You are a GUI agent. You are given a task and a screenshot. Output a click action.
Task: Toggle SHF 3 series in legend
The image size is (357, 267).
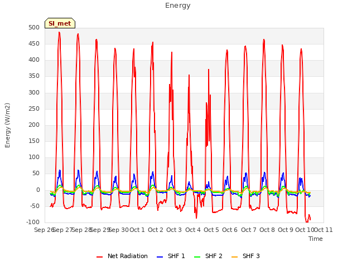(x=245, y=256)
